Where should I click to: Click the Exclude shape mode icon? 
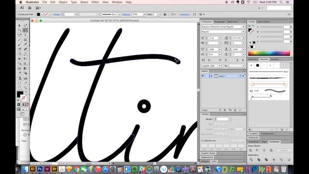click(x=271, y=150)
